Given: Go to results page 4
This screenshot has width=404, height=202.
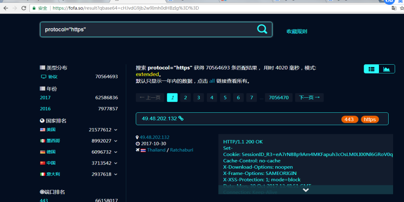Looking at the screenshot, I should (x=212, y=97).
